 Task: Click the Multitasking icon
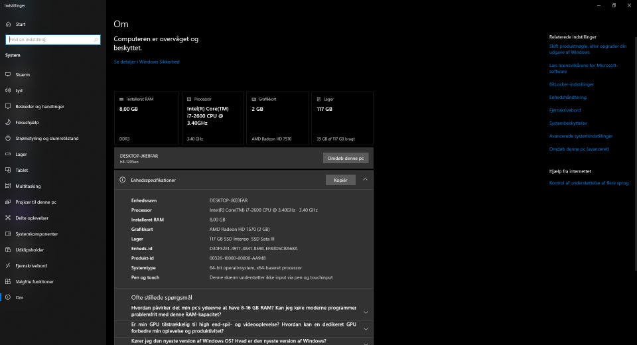point(8,186)
